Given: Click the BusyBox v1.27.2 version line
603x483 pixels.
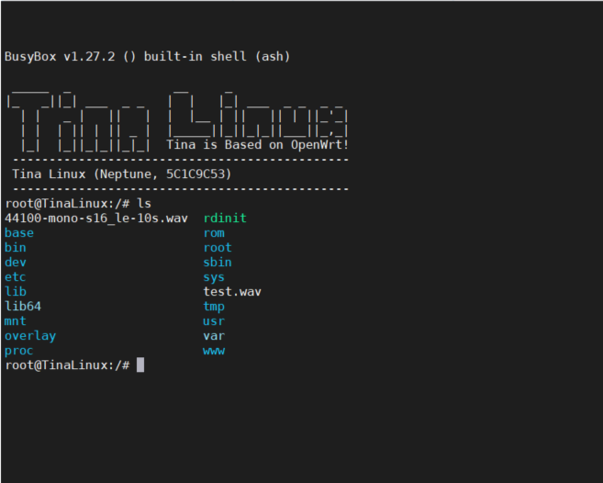Looking at the screenshot, I should (147, 57).
